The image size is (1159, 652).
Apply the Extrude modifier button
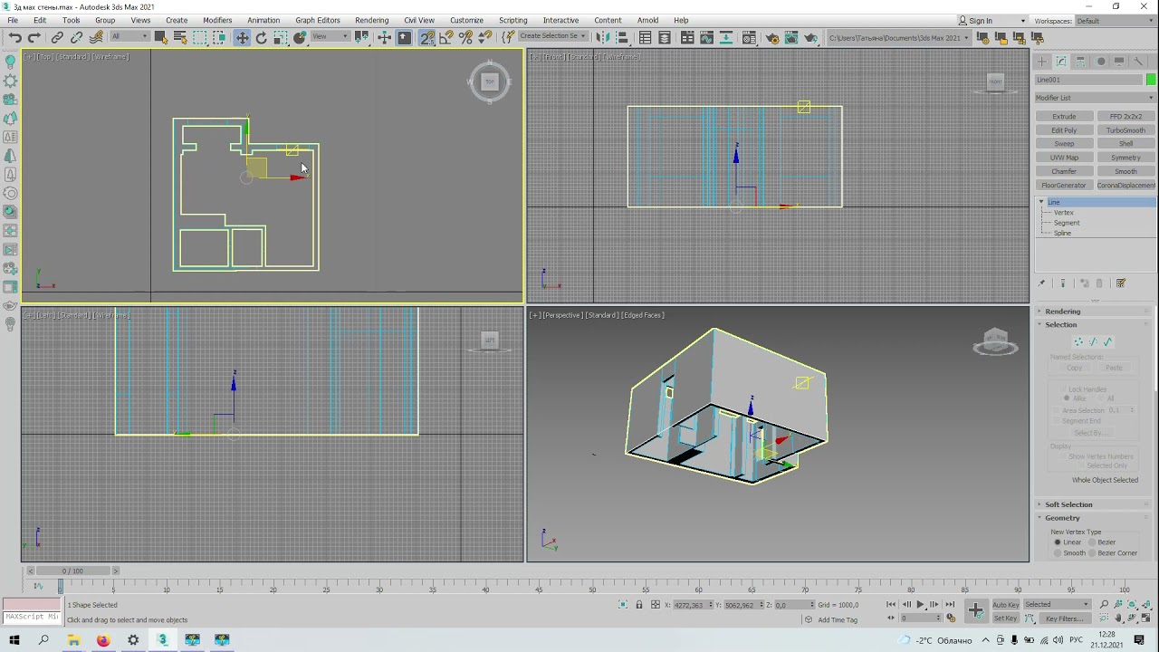pos(1064,117)
